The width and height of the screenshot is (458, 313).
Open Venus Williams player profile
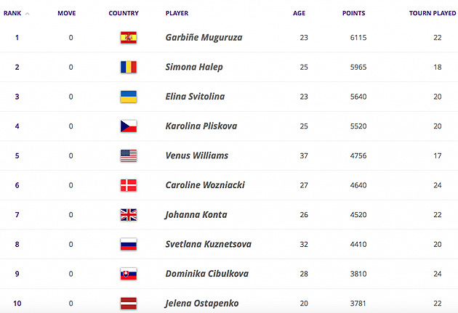click(197, 155)
